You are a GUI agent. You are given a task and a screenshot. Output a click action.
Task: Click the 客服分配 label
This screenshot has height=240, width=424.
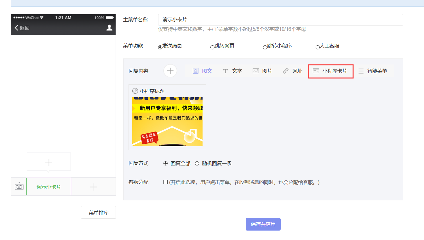[138, 182]
